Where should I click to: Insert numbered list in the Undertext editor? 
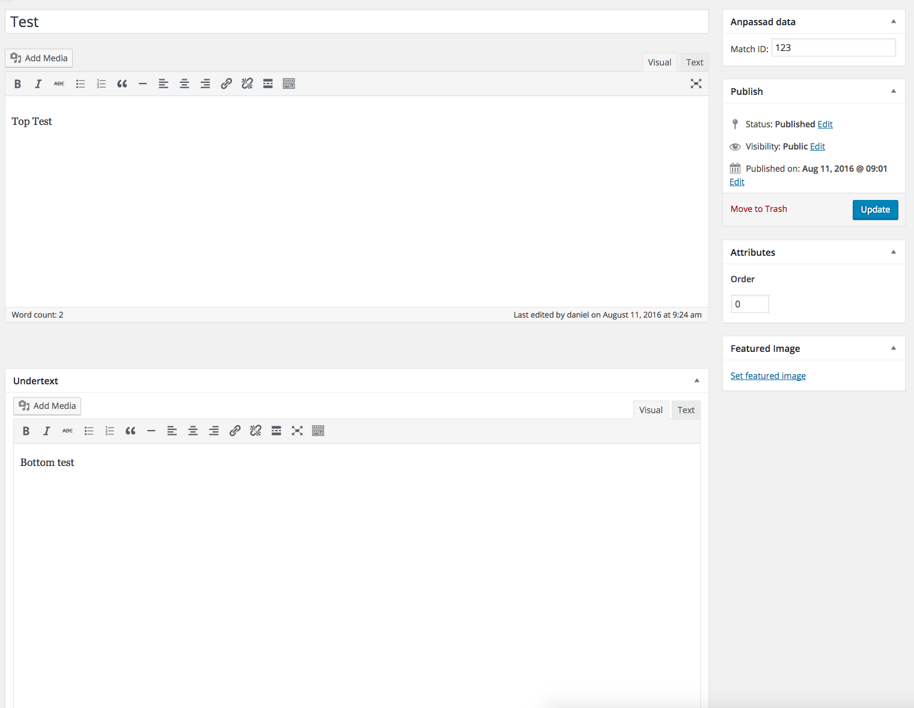(x=109, y=431)
